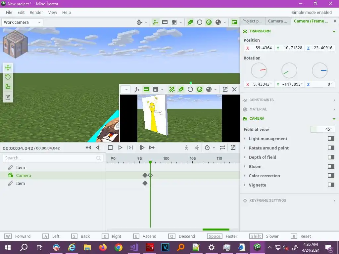
Task: Toggle particles display in main viewport toolbar
Action: pyautogui.click(x=190, y=22)
